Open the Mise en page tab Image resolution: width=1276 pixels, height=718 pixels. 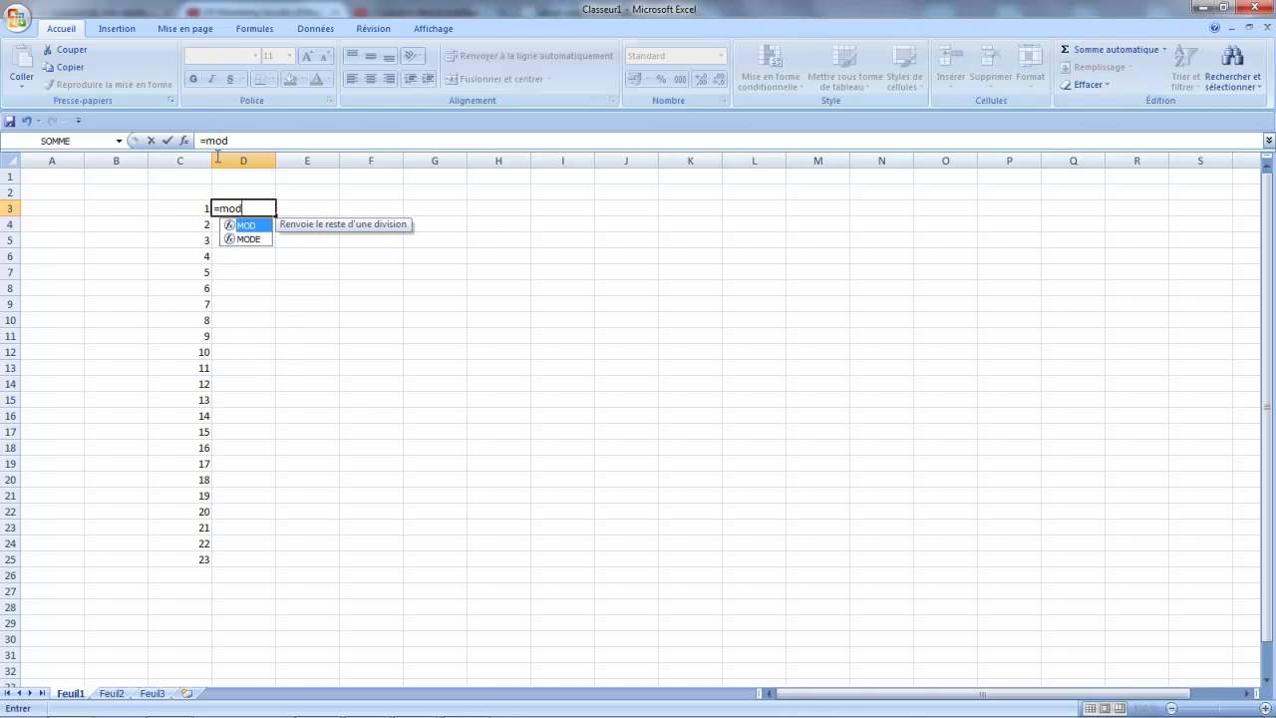(185, 28)
